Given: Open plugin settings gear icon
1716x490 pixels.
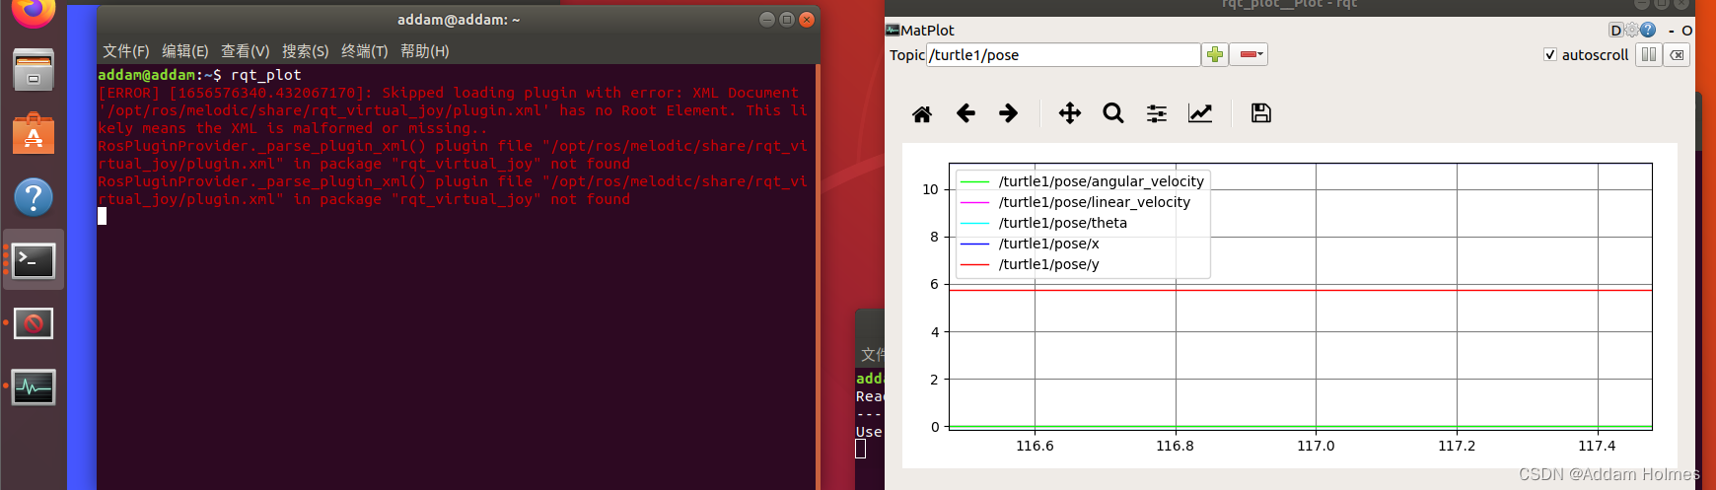Looking at the screenshot, I should tap(1631, 31).
